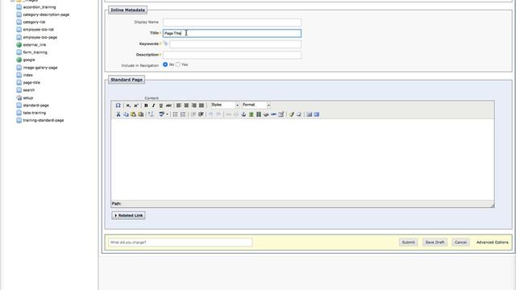Open search page in the tree
Image resolution: width=516 pixels, height=290 pixels.
point(29,90)
